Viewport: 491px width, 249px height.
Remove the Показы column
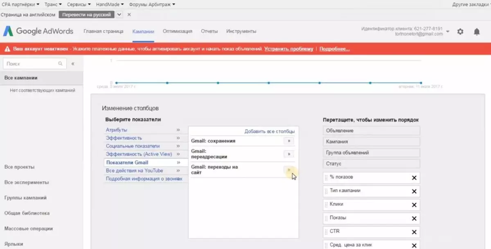414,218
